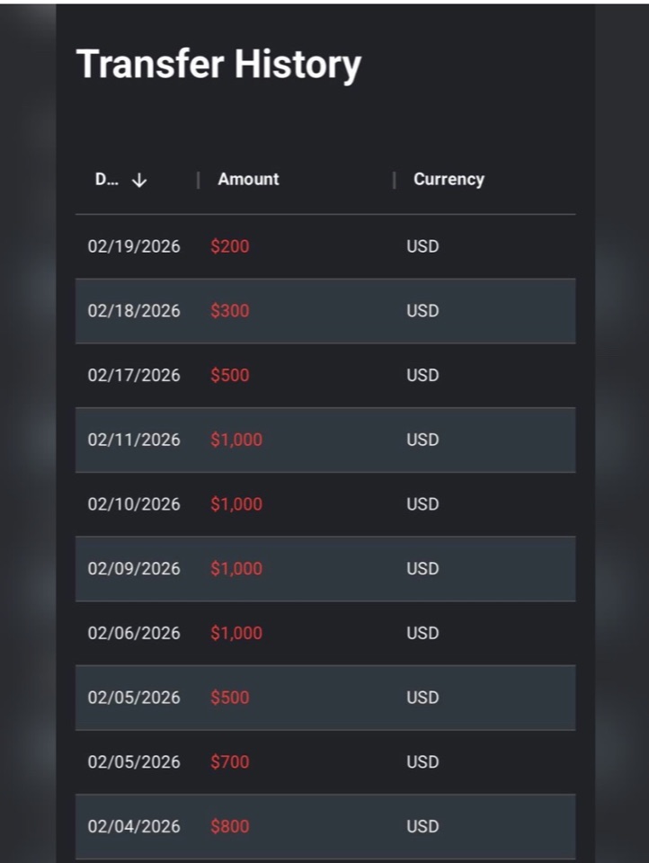Select the $500 amount dated 02/05/2026
The width and height of the screenshot is (649, 863).
pos(229,698)
